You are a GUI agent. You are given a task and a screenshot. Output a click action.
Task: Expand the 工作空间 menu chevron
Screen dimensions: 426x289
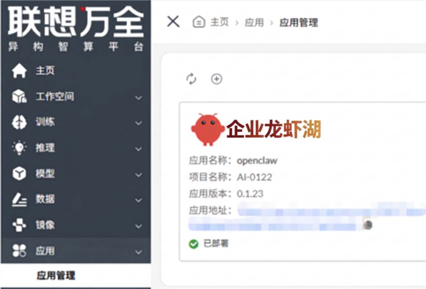[138, 97]
